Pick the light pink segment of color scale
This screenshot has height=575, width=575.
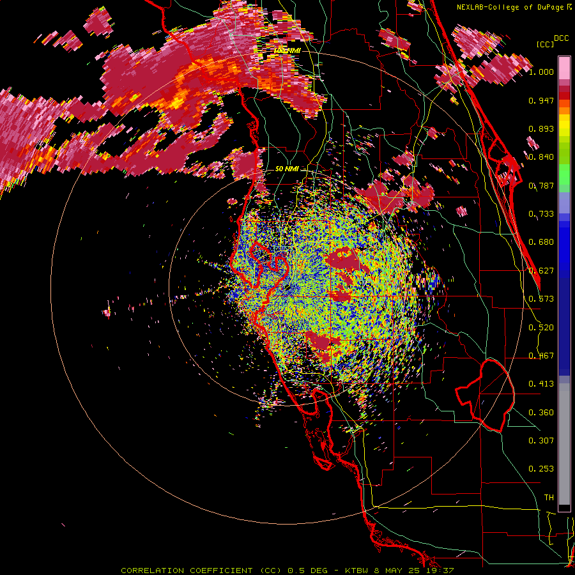[564, 68]
